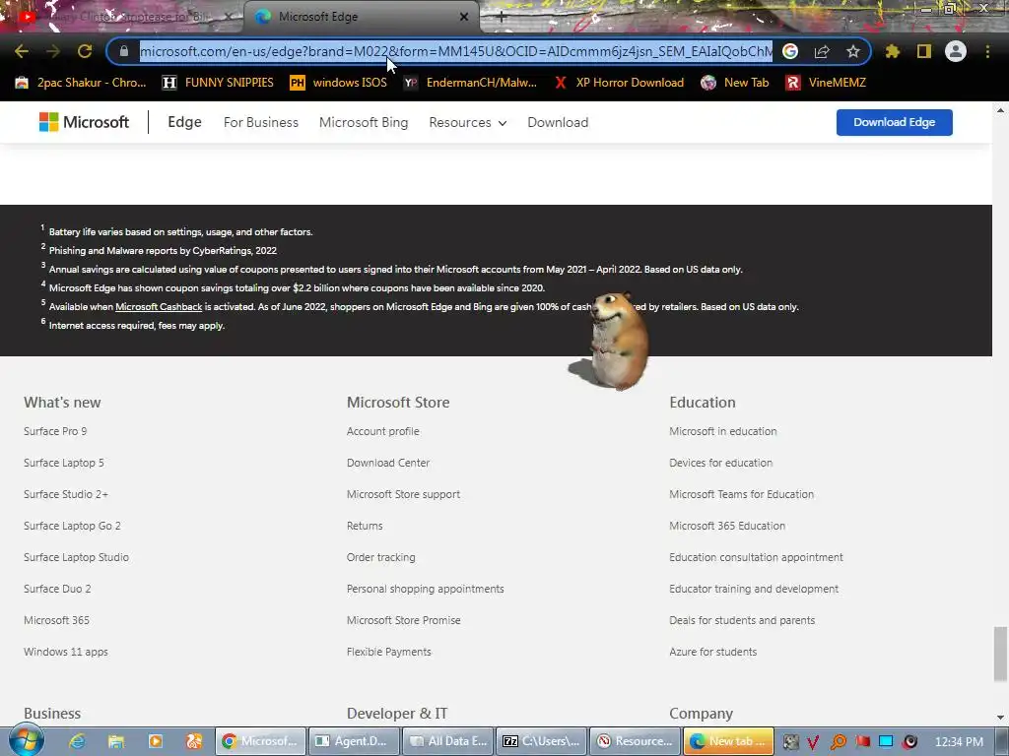Open the XP Horror Download bookmark

(619, 83)
